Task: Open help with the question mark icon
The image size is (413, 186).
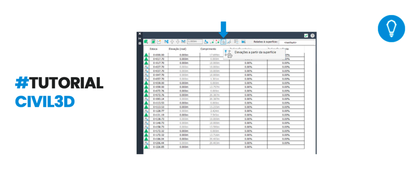Action: click(313, 36)
